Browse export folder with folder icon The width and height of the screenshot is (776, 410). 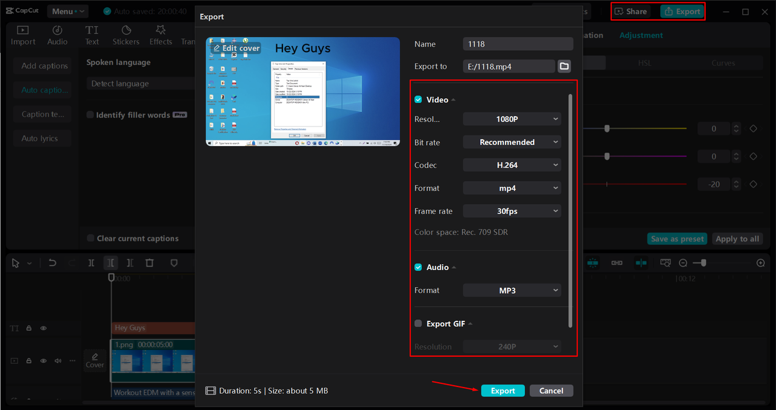coord(564,66)
